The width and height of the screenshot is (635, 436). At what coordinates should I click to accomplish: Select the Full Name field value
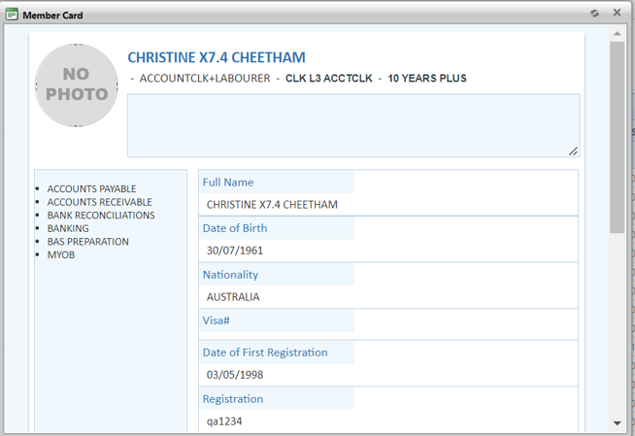pos(271,204)
